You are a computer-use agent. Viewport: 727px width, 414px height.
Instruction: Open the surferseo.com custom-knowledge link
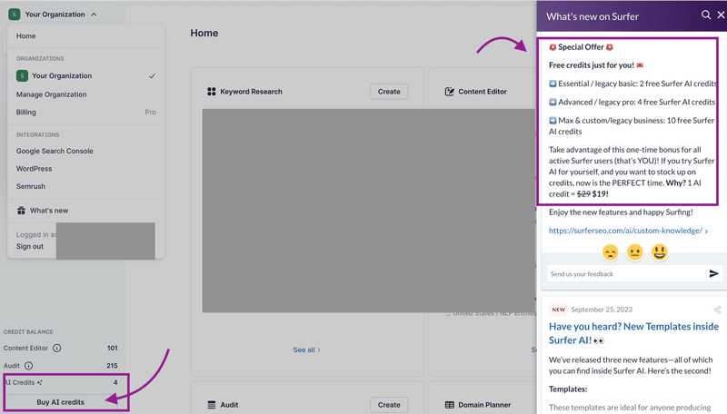pos(625,231)
